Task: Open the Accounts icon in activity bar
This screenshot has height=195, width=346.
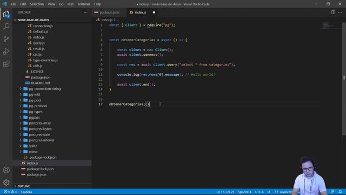Action: pos(6,170)
